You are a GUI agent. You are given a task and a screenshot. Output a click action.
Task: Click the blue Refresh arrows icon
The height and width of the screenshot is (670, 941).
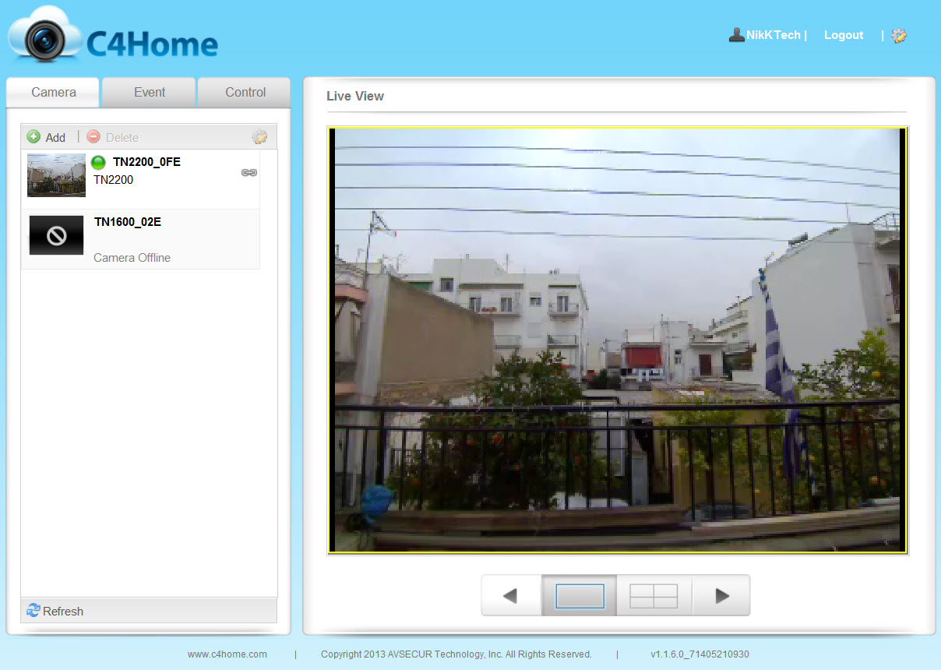pos(33,611)
